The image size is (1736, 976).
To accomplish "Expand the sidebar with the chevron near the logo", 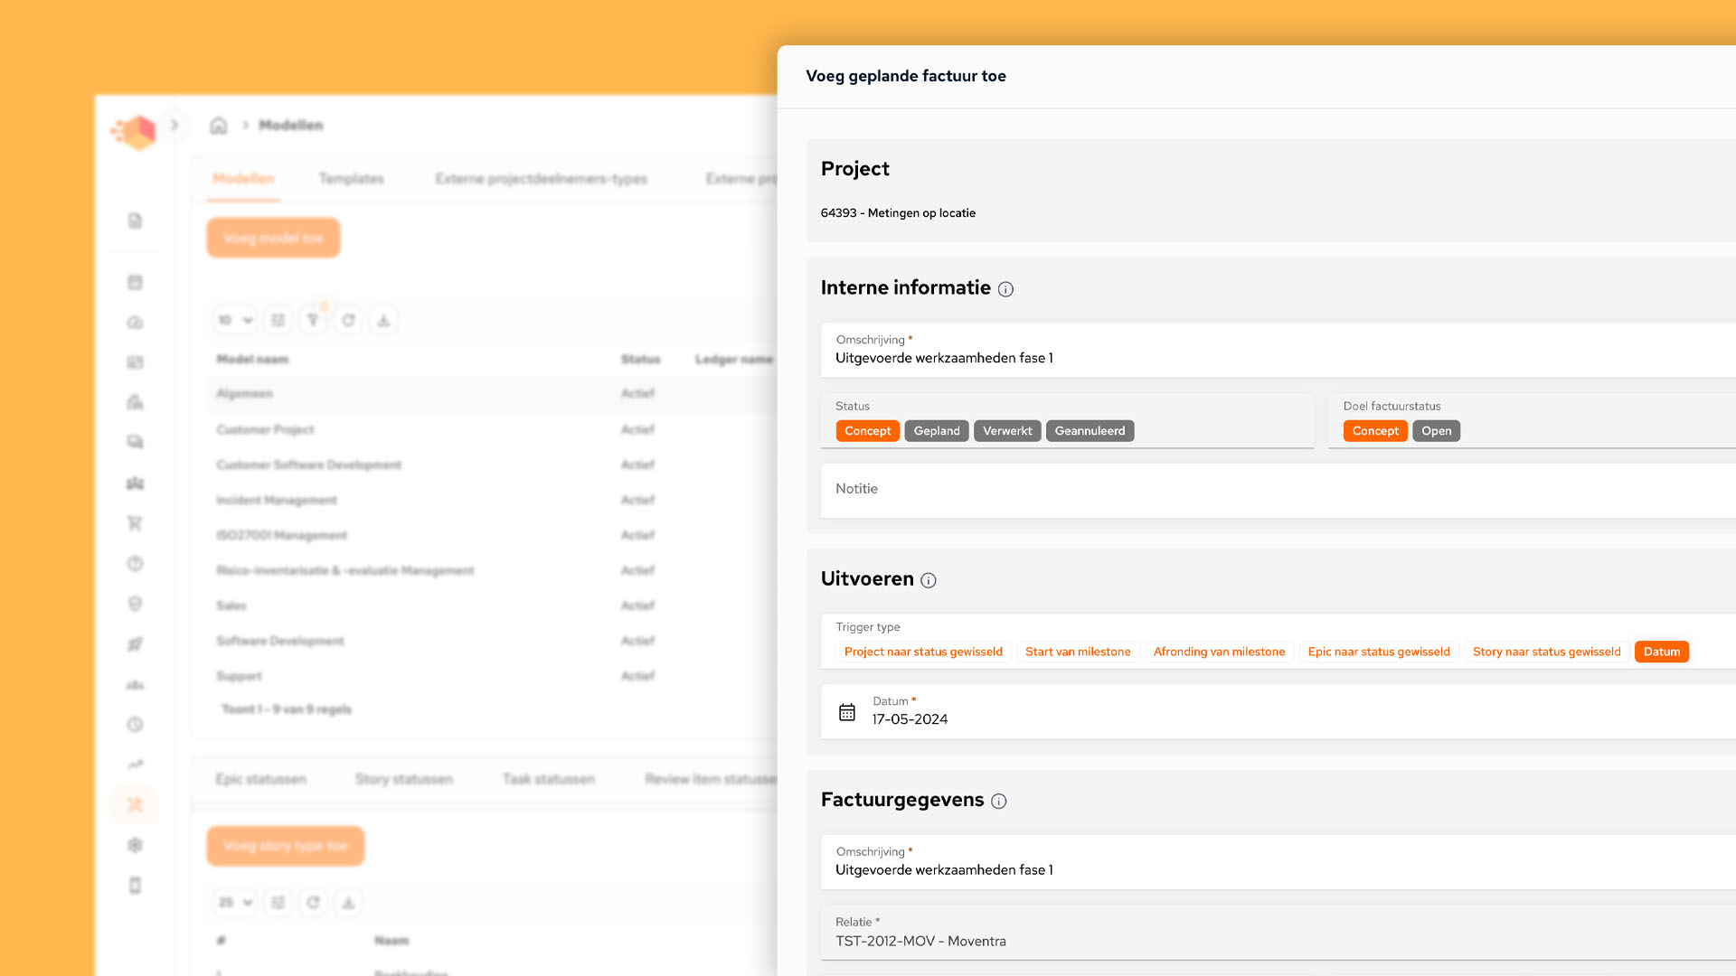I will (x=175, y=125).
